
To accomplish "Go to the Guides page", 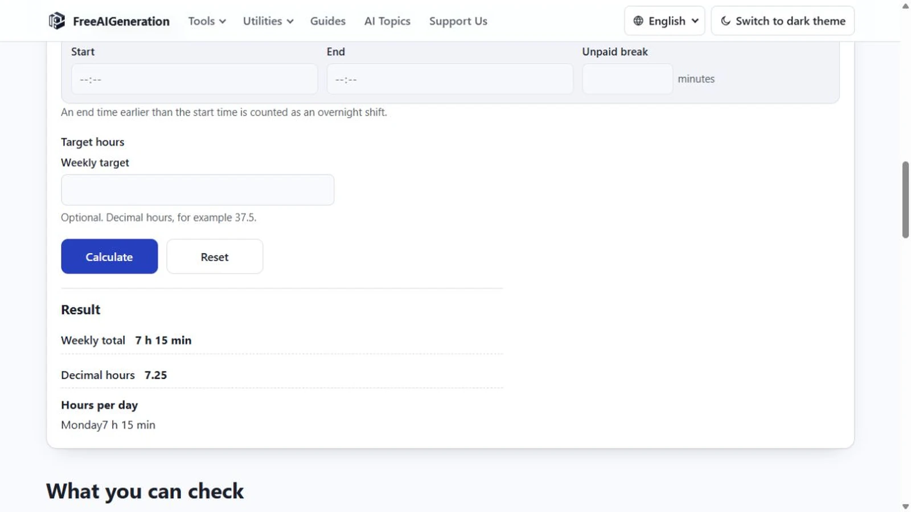I will [328, 21].
